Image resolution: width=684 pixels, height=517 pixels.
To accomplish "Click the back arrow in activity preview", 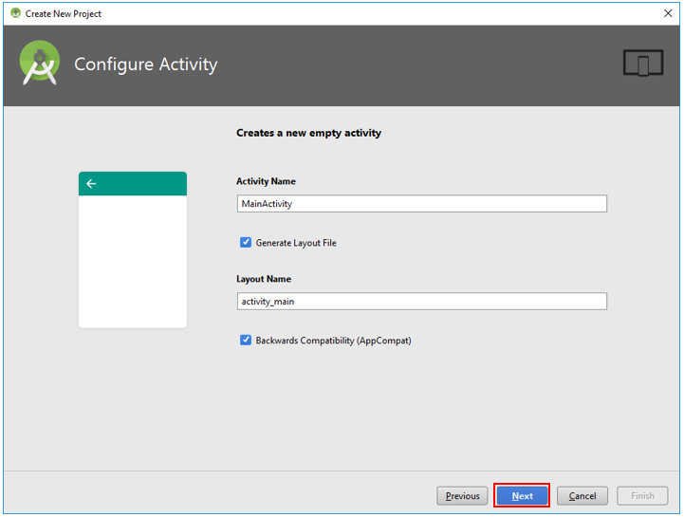I will (91, 184).
